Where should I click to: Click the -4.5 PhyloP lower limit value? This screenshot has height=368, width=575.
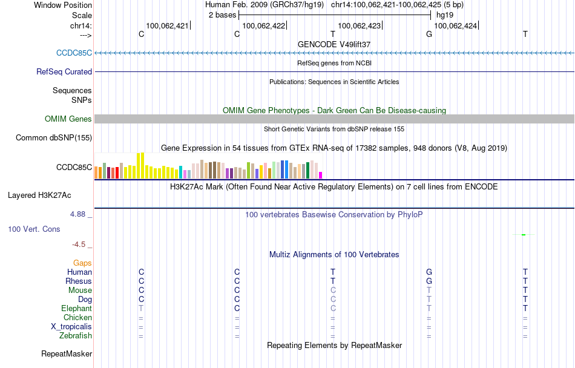coord(79,244)
